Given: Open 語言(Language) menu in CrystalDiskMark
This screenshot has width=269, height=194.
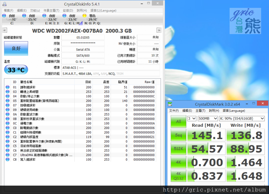Looking at the screenshot, I should pos(234,111).
